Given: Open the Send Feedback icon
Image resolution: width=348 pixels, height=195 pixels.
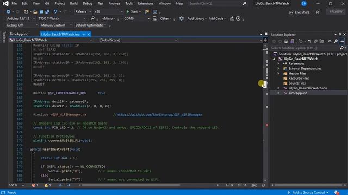Looking at the screenshot, I should 318,12.
